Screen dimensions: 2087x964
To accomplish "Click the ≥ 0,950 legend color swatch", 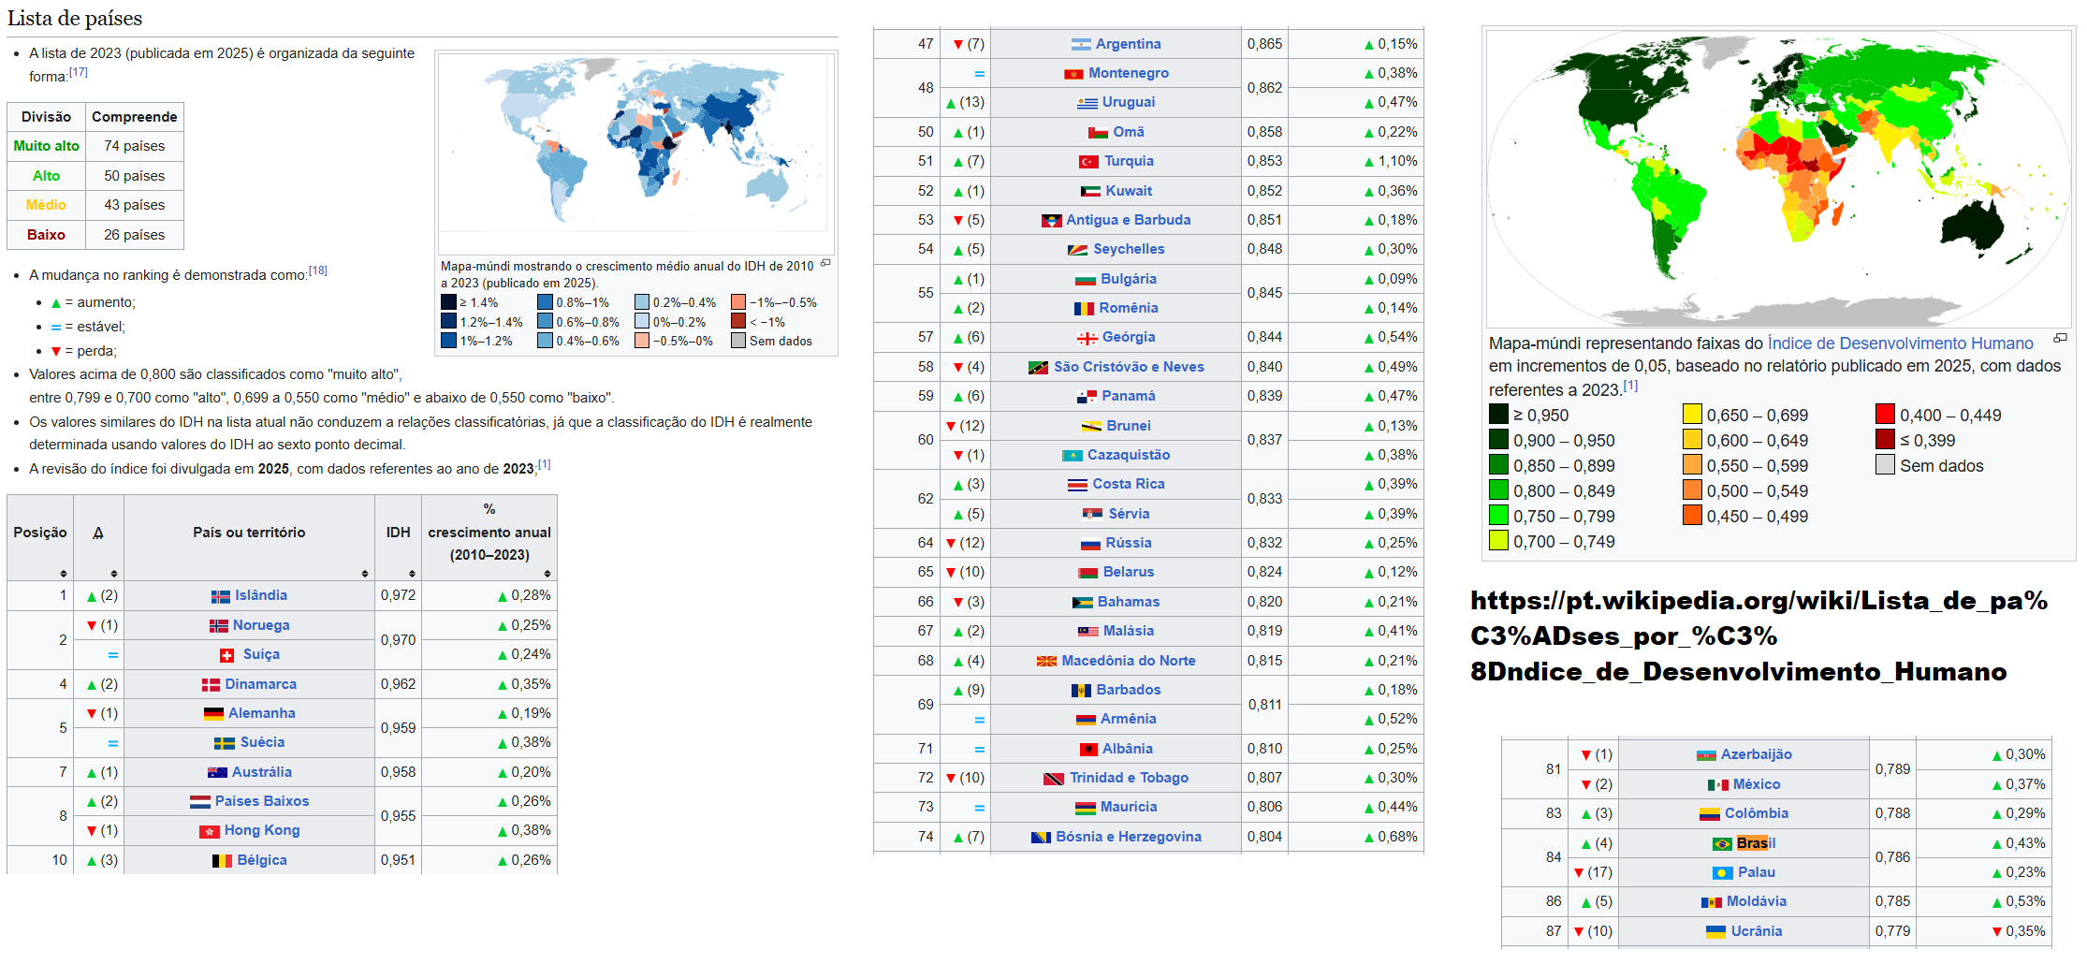I will pyautogui.click(x=1498, y=415).
